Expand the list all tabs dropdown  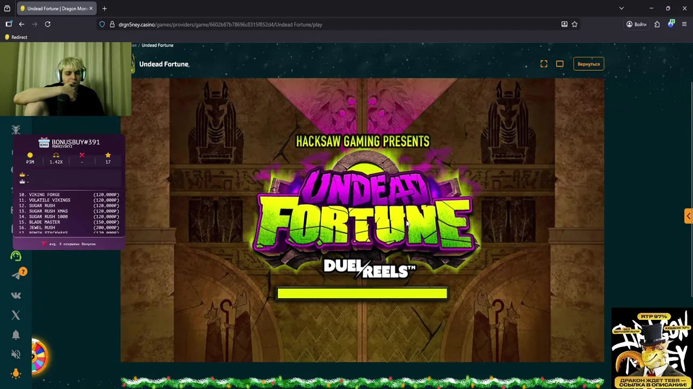pos(622,9)
